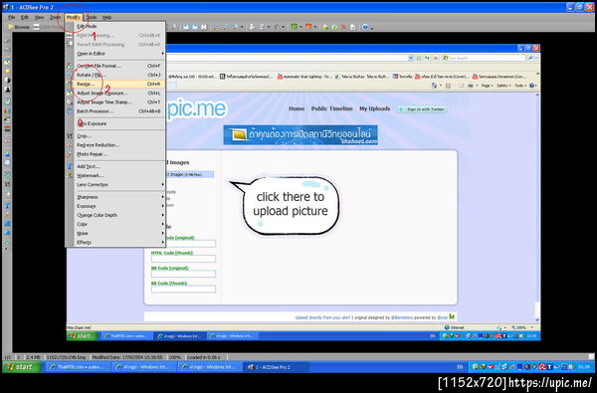Click the file size '2.4 MB' in status bar
Image resolution: width=597 pixels, height=393 pixels.
[x=33, y=357]
